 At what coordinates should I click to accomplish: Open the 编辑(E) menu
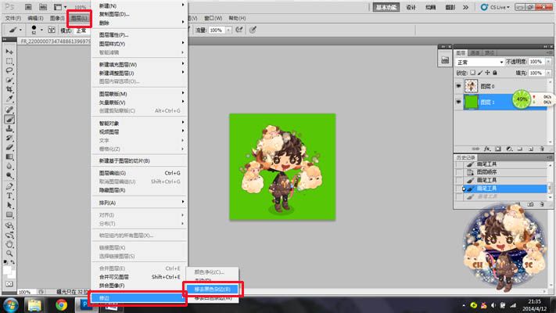35,18
